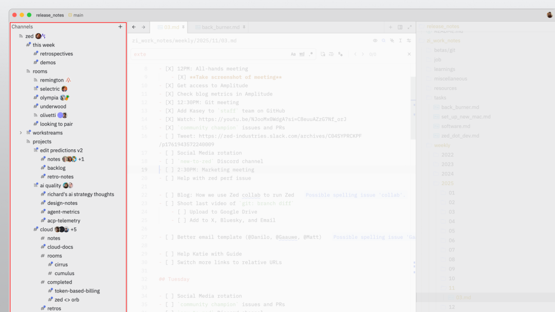Click the avatar next to zed channel
Screen dimensions: 555x312
[x=38, y=36]
